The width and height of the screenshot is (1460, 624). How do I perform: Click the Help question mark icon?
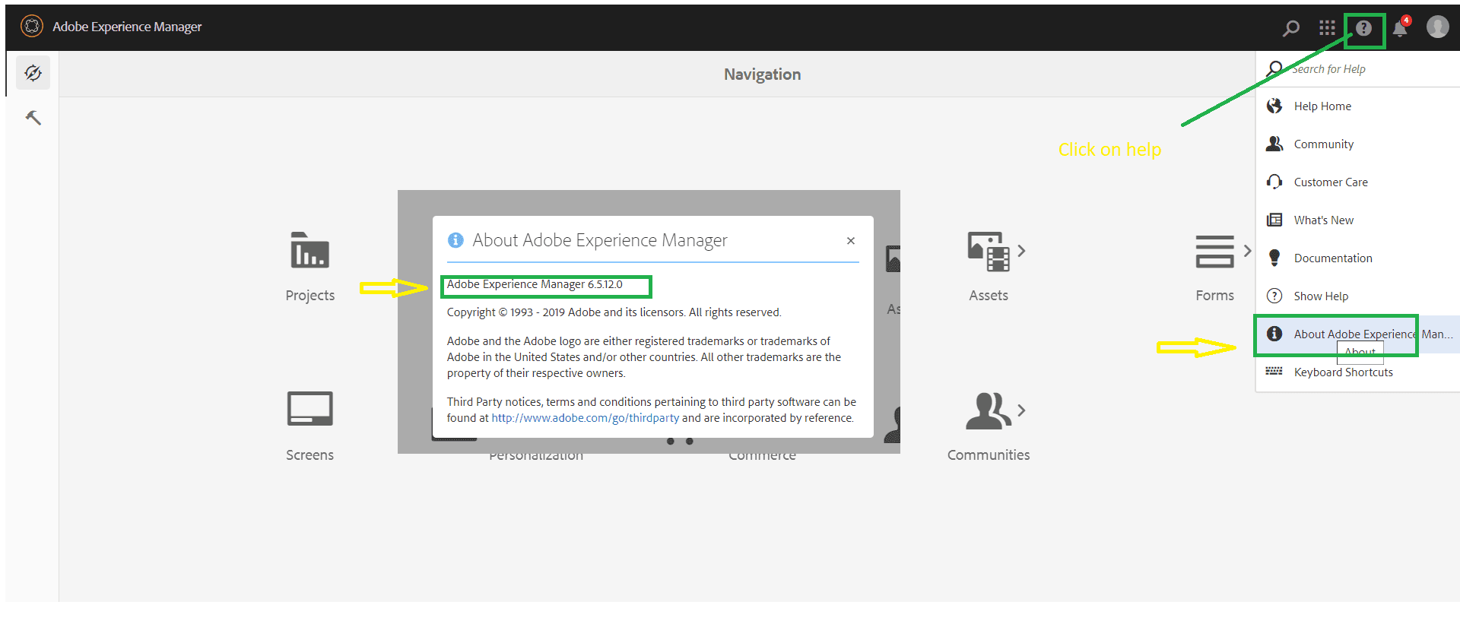pos(1363,28)
